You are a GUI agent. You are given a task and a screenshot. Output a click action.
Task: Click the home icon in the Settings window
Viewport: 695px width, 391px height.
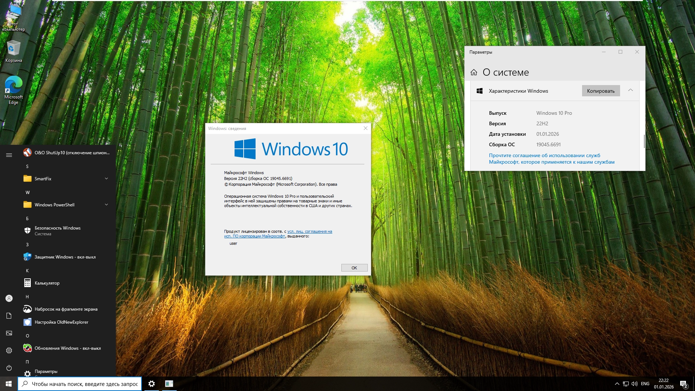click(x=474, y=72)
